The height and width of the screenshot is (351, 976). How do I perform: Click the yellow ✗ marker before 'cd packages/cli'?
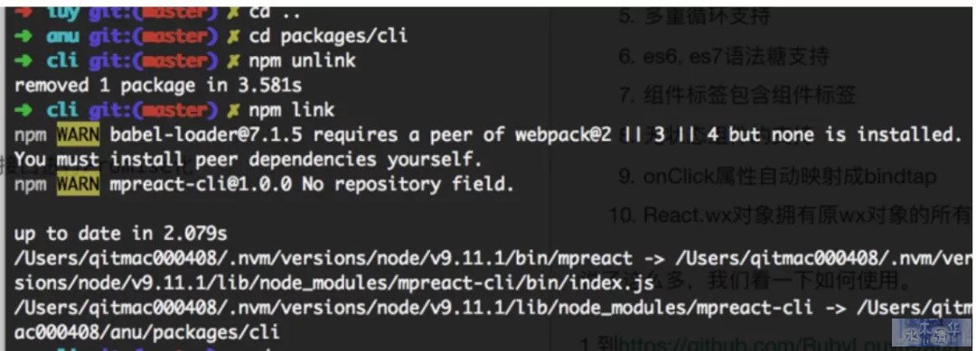click(x=233, y=37)
